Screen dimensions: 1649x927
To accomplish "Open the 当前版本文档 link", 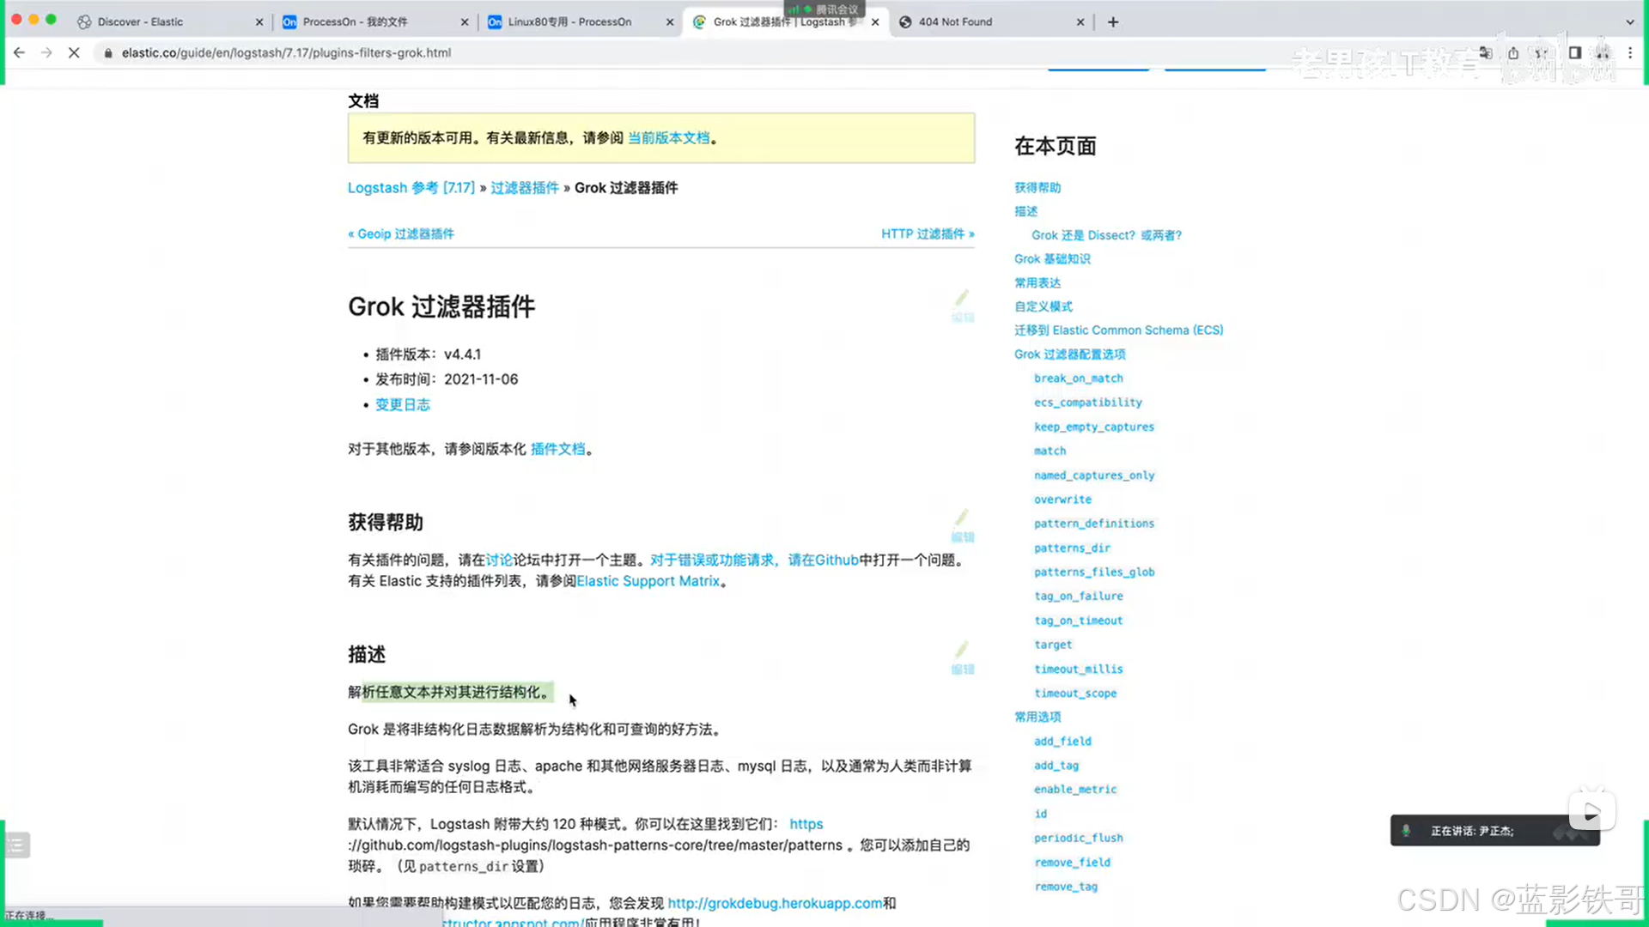I will pos(668,137).
